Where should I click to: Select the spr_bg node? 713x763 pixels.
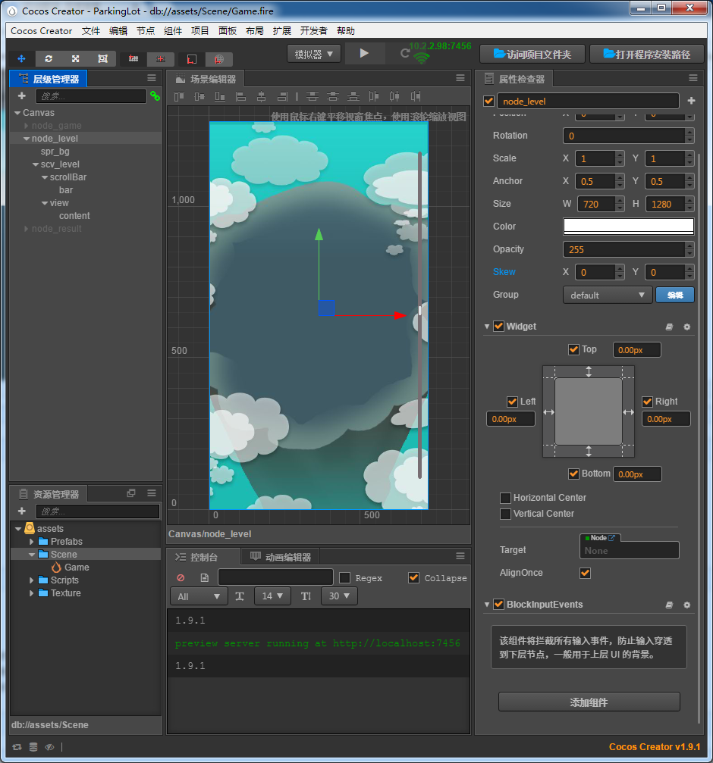(x=55, y=152)
